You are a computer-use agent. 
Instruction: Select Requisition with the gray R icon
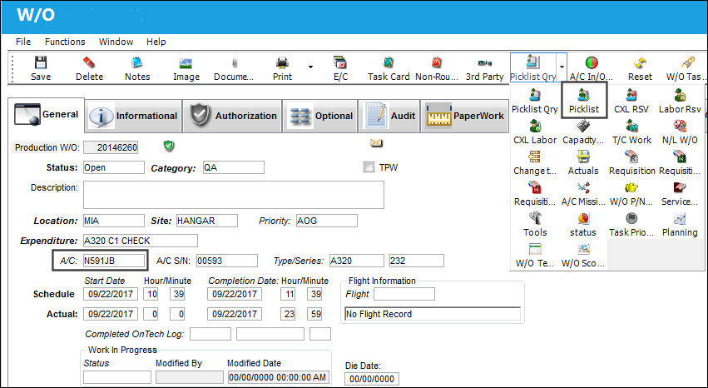[x=631, y=162]
